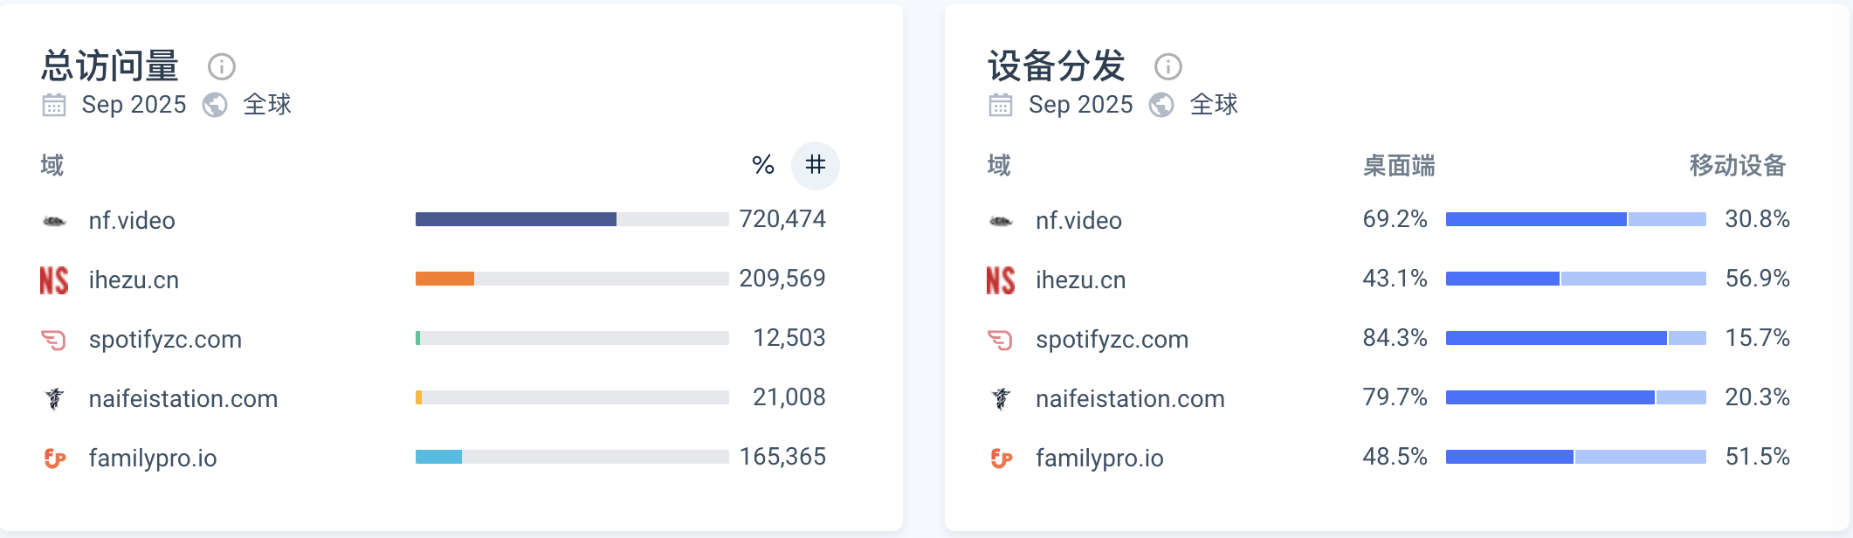Switch visits display to percentage mode
The height and width of the screenshot is (538, 1853).
[761, 164]
